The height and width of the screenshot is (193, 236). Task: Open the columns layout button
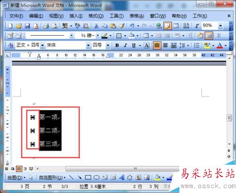[x=186, y=26]
